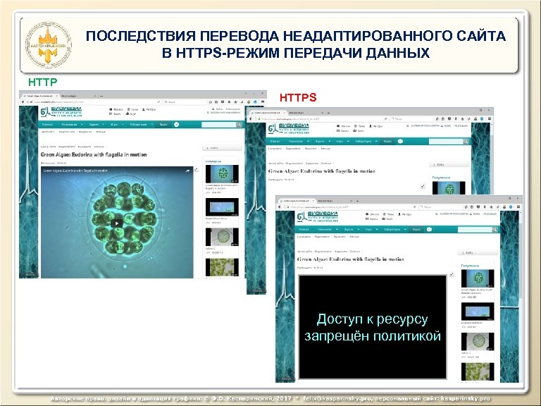Image resolution: width=541 pixels, height=406 pixels.
Task: Open the first popular thumbnail in the front HTTPS window
Action: (478, 278)
